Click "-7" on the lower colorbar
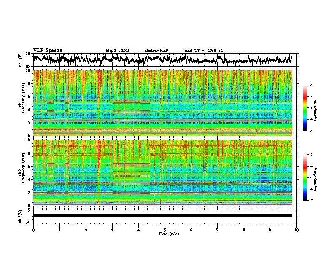 click(311, 201)
